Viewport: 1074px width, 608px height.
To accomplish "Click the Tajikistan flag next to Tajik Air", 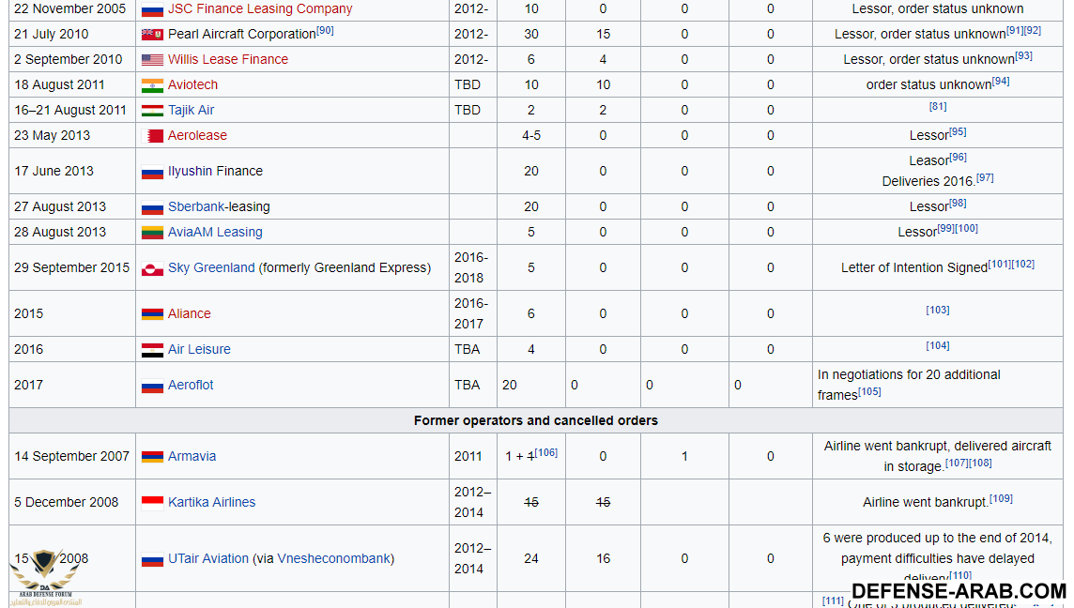I will pos(152,111).
